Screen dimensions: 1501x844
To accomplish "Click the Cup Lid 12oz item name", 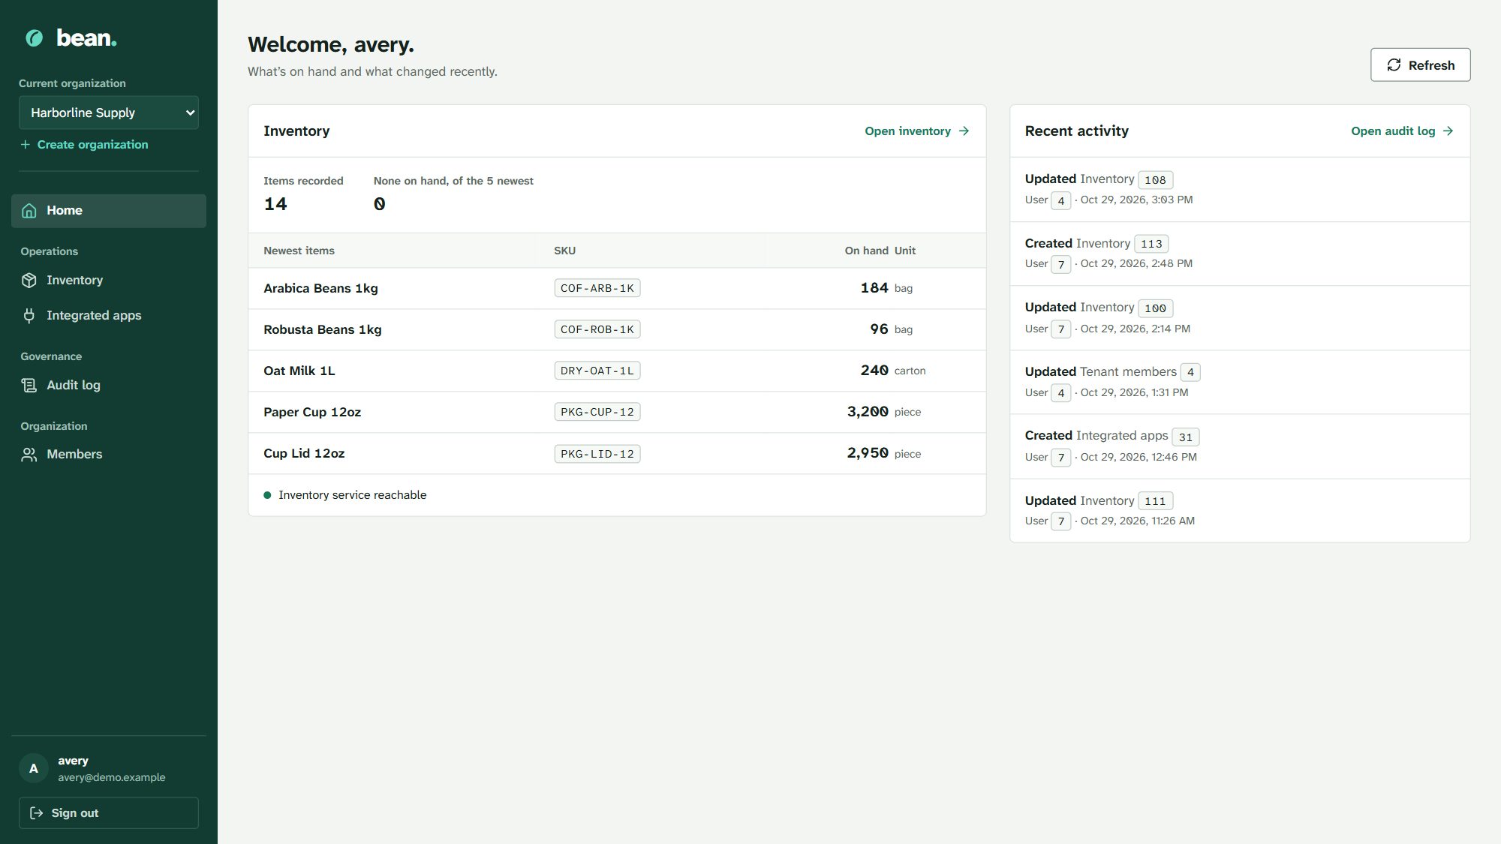I will pos(304,454).
